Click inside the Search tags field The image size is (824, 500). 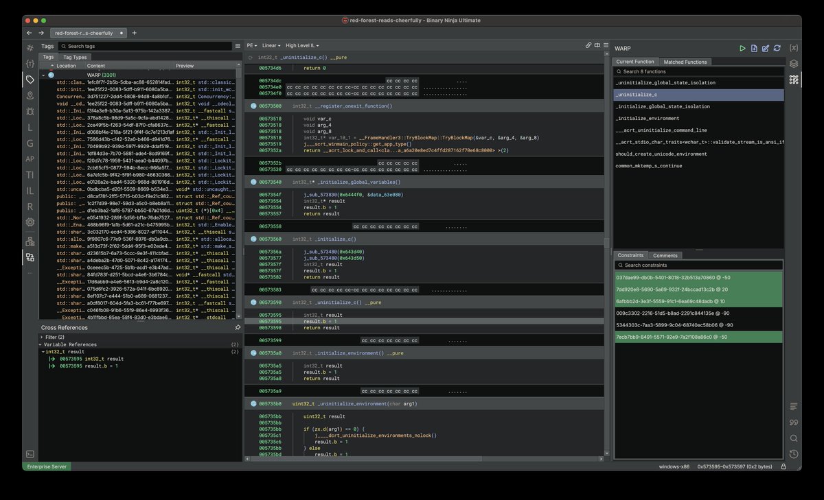145,46
